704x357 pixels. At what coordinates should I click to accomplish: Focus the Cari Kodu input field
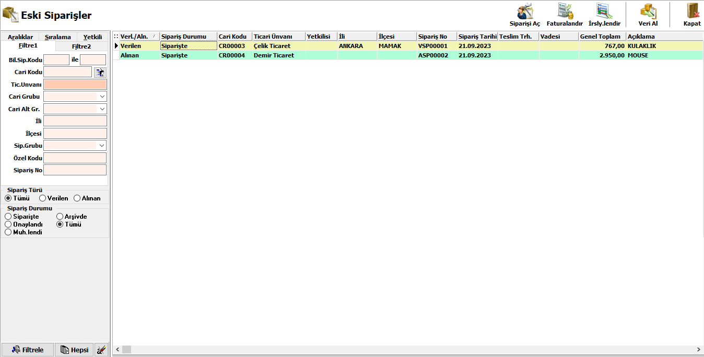coord(68,72)
